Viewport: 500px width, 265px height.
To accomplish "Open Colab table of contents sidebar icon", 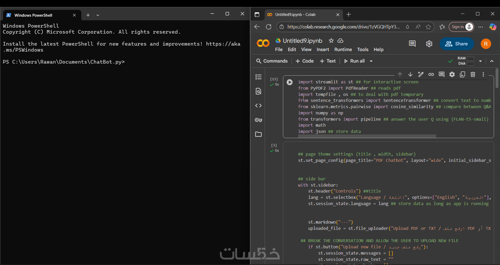I will (258, 77).
